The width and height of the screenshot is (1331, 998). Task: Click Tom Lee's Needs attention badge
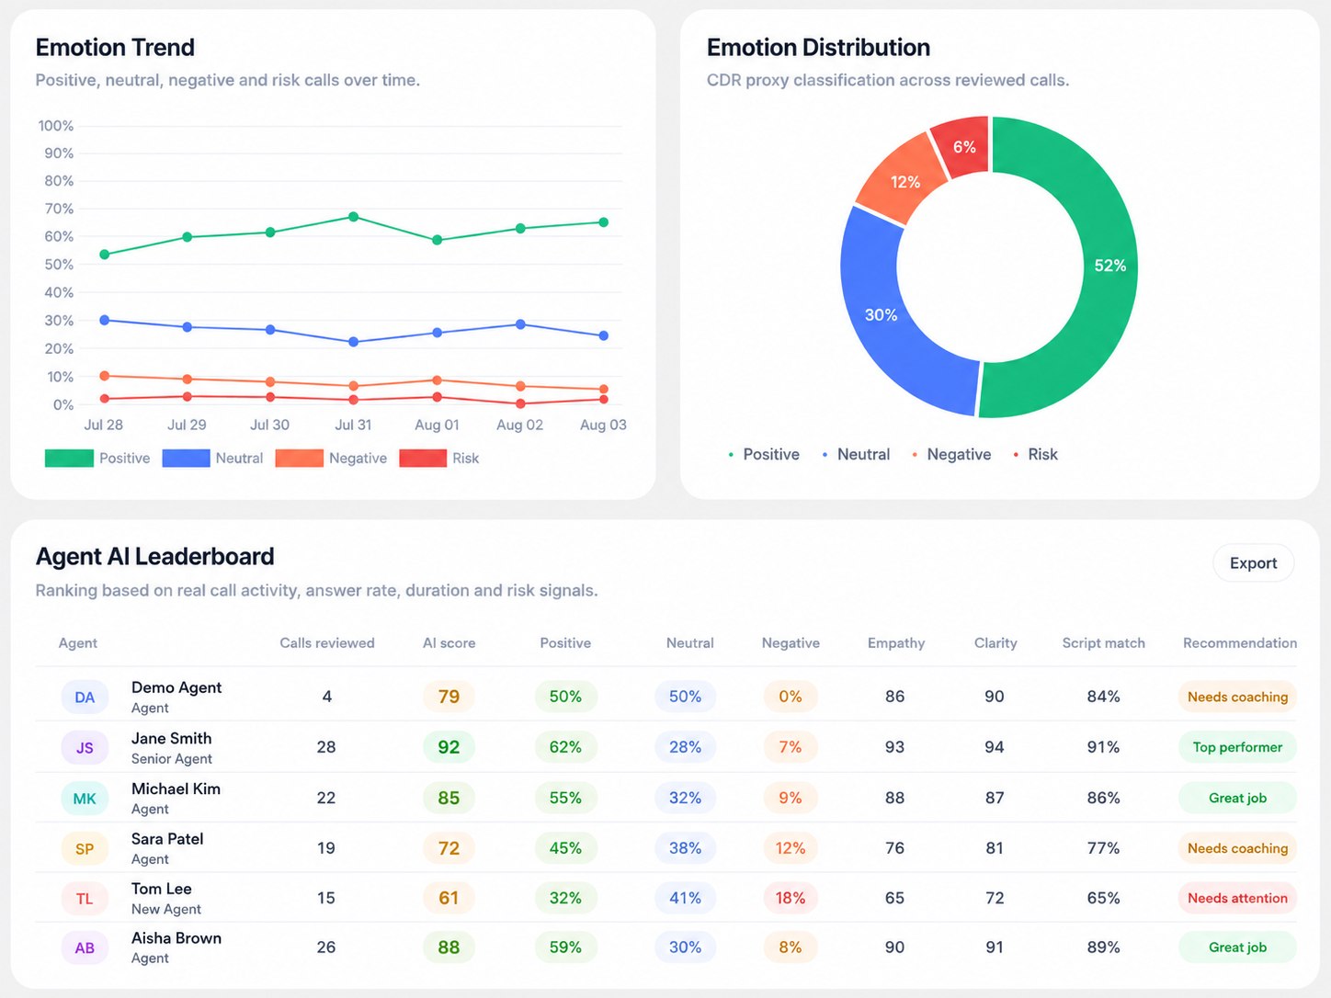(x=1237, y=899)
